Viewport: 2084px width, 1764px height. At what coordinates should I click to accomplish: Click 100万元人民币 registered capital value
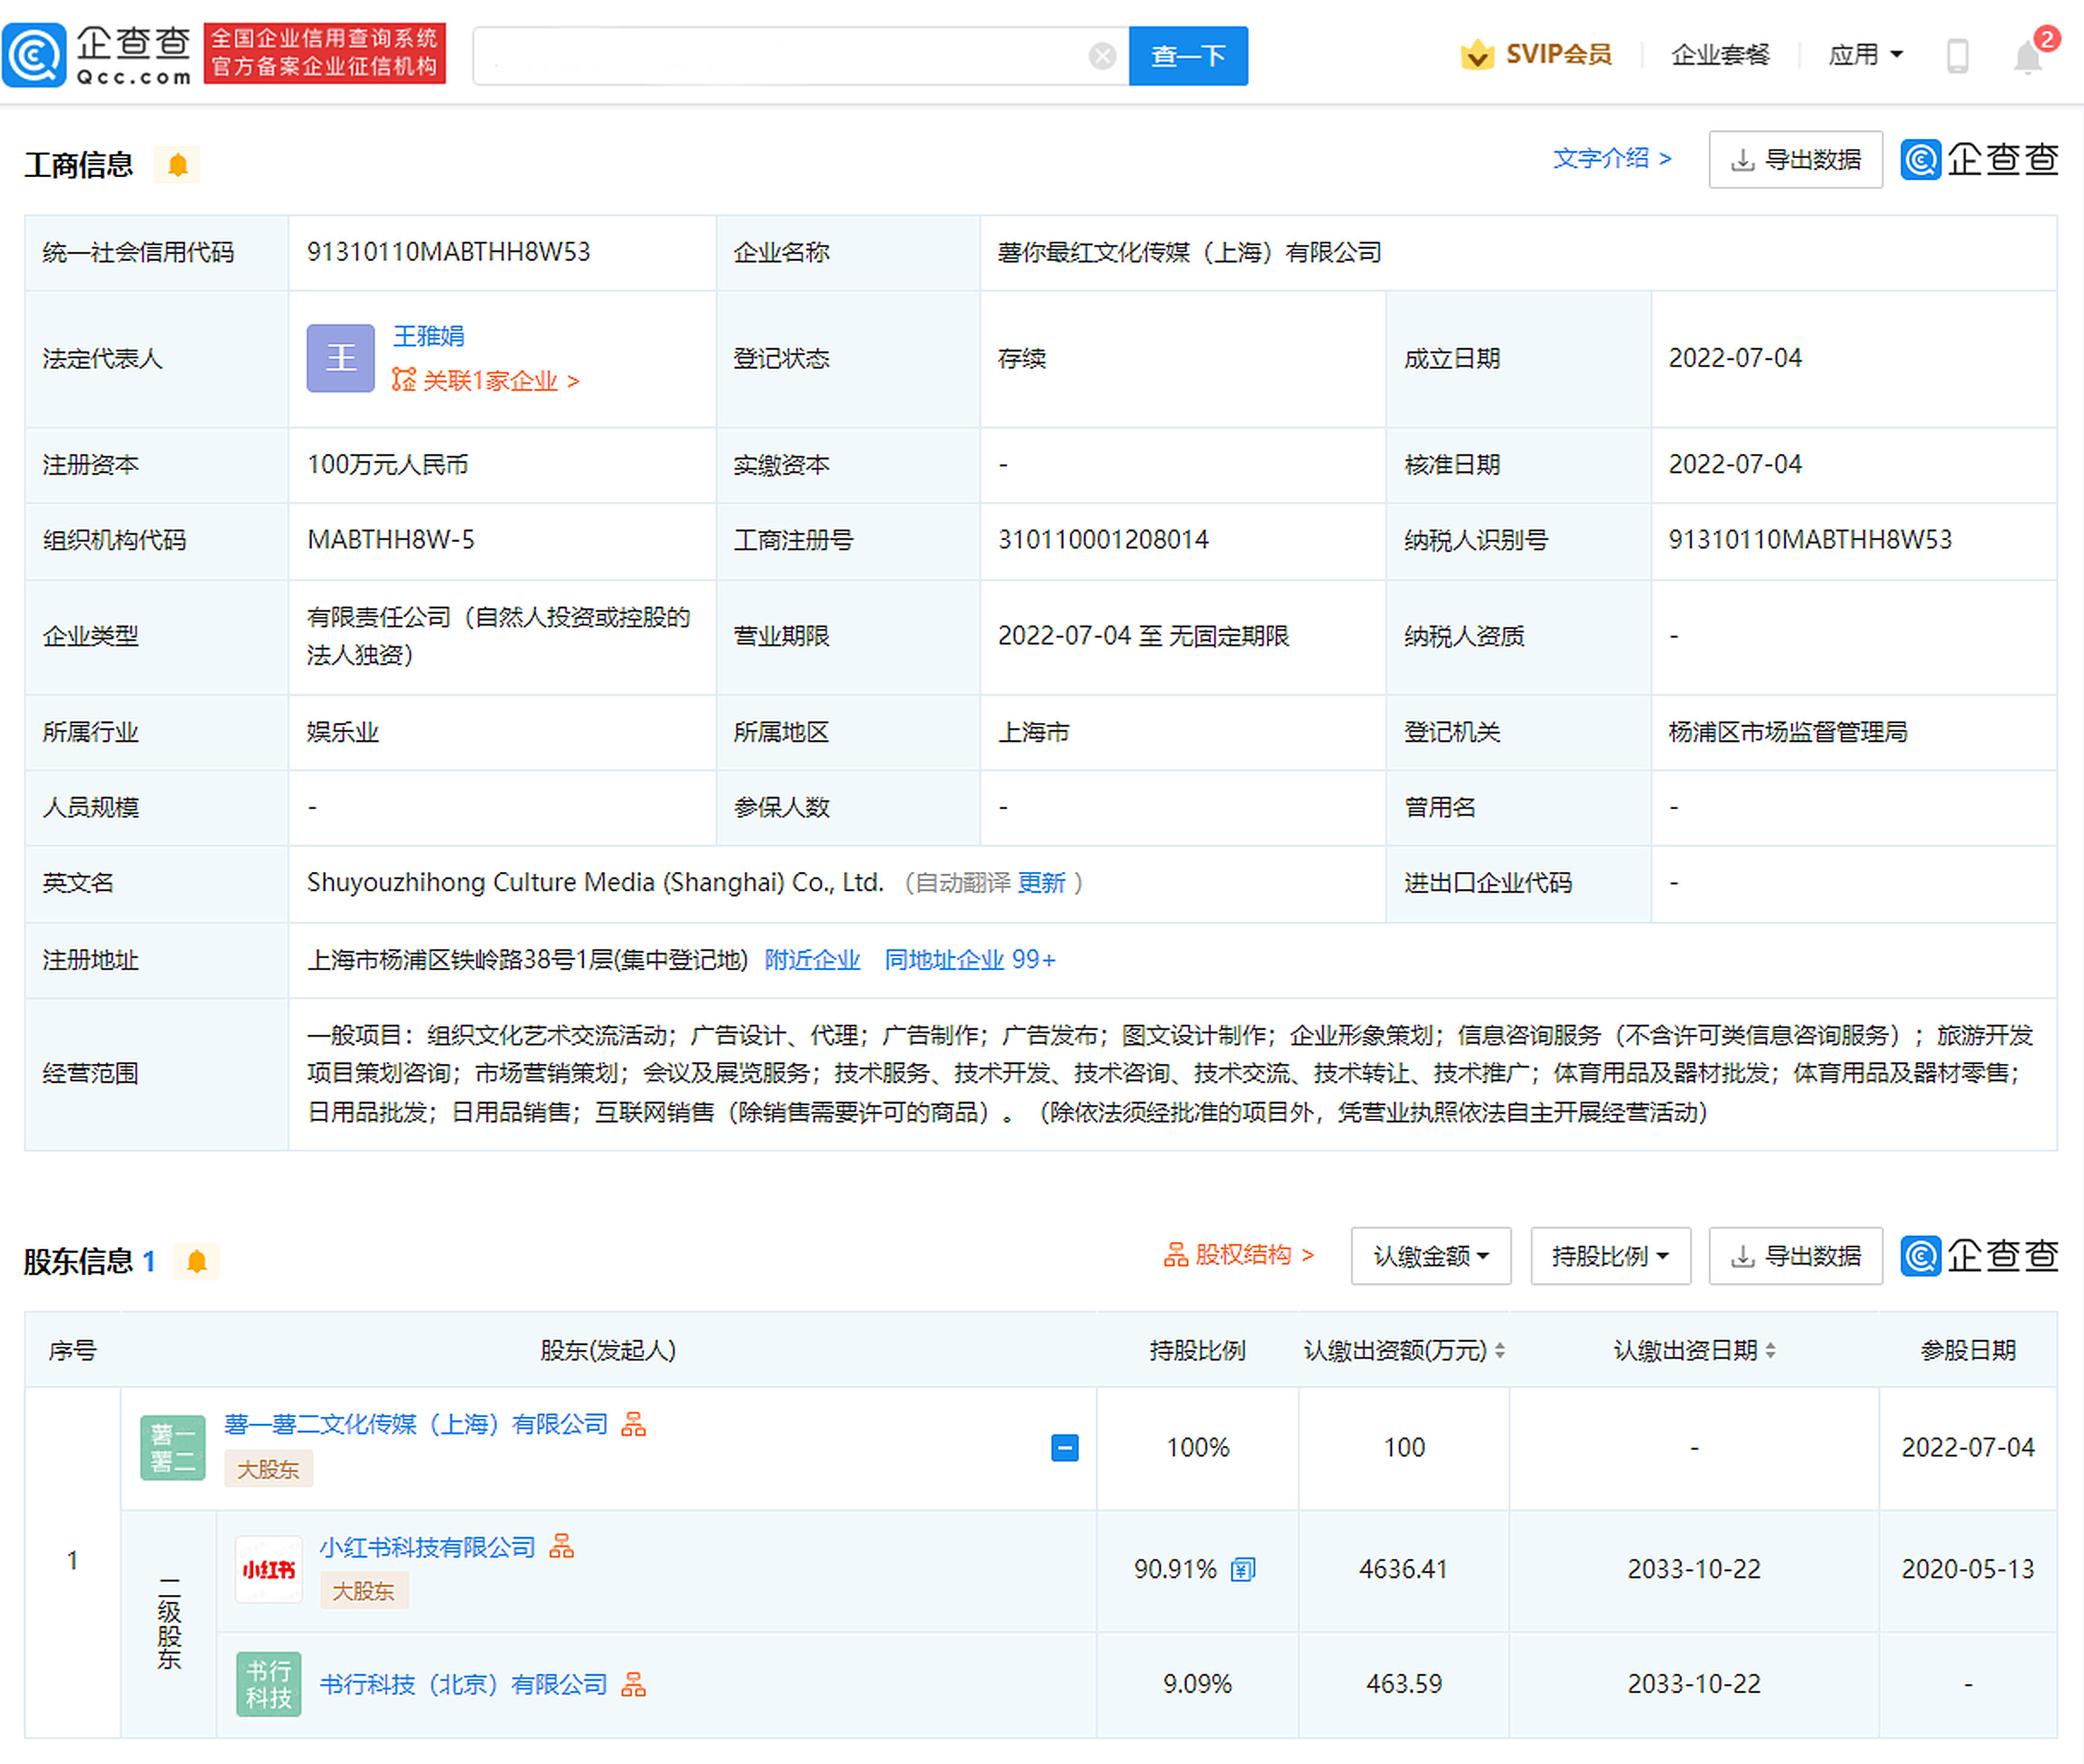point(388,464)
